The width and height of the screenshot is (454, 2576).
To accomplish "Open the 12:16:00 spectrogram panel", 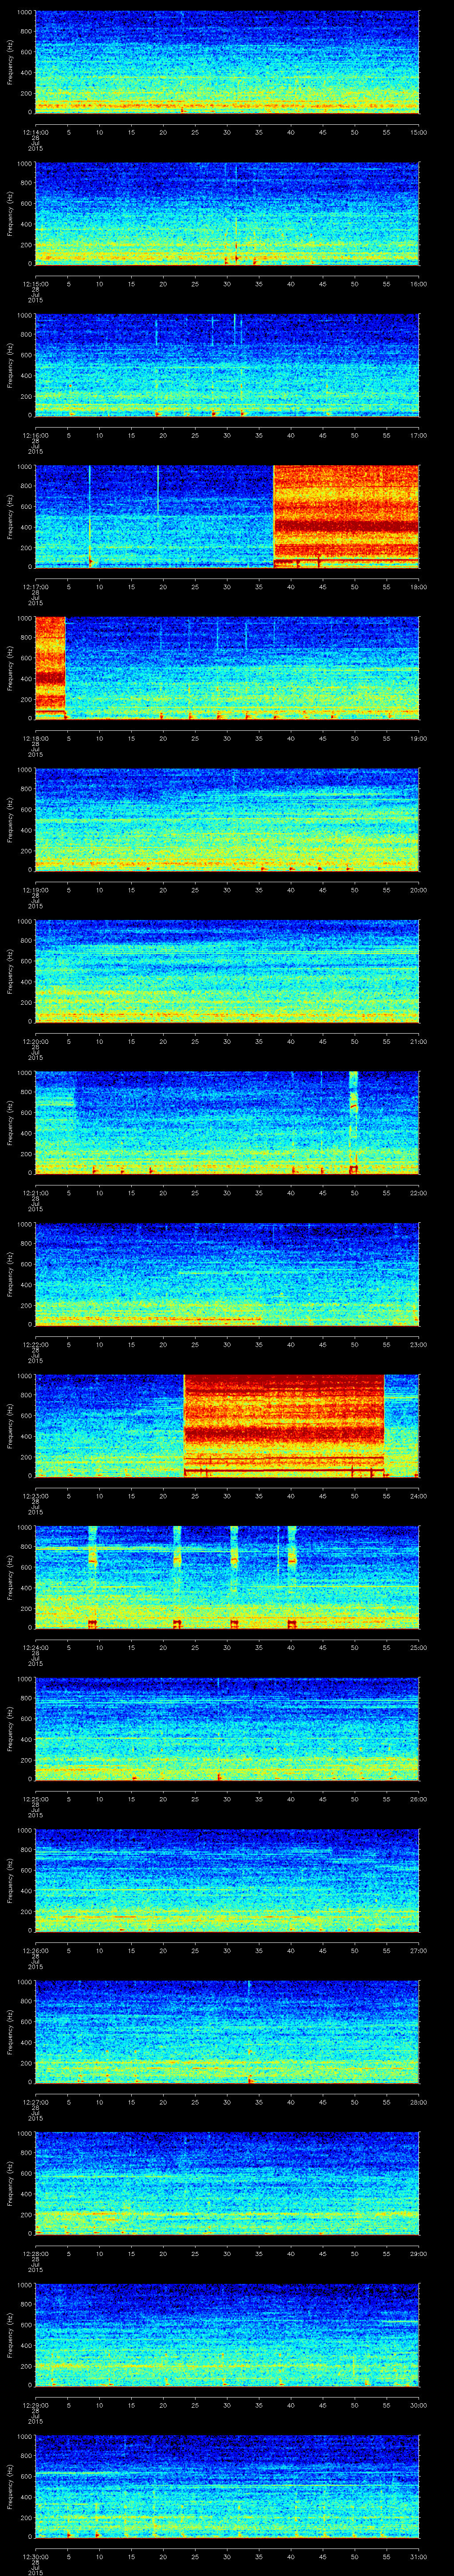I will pos(227,365).
